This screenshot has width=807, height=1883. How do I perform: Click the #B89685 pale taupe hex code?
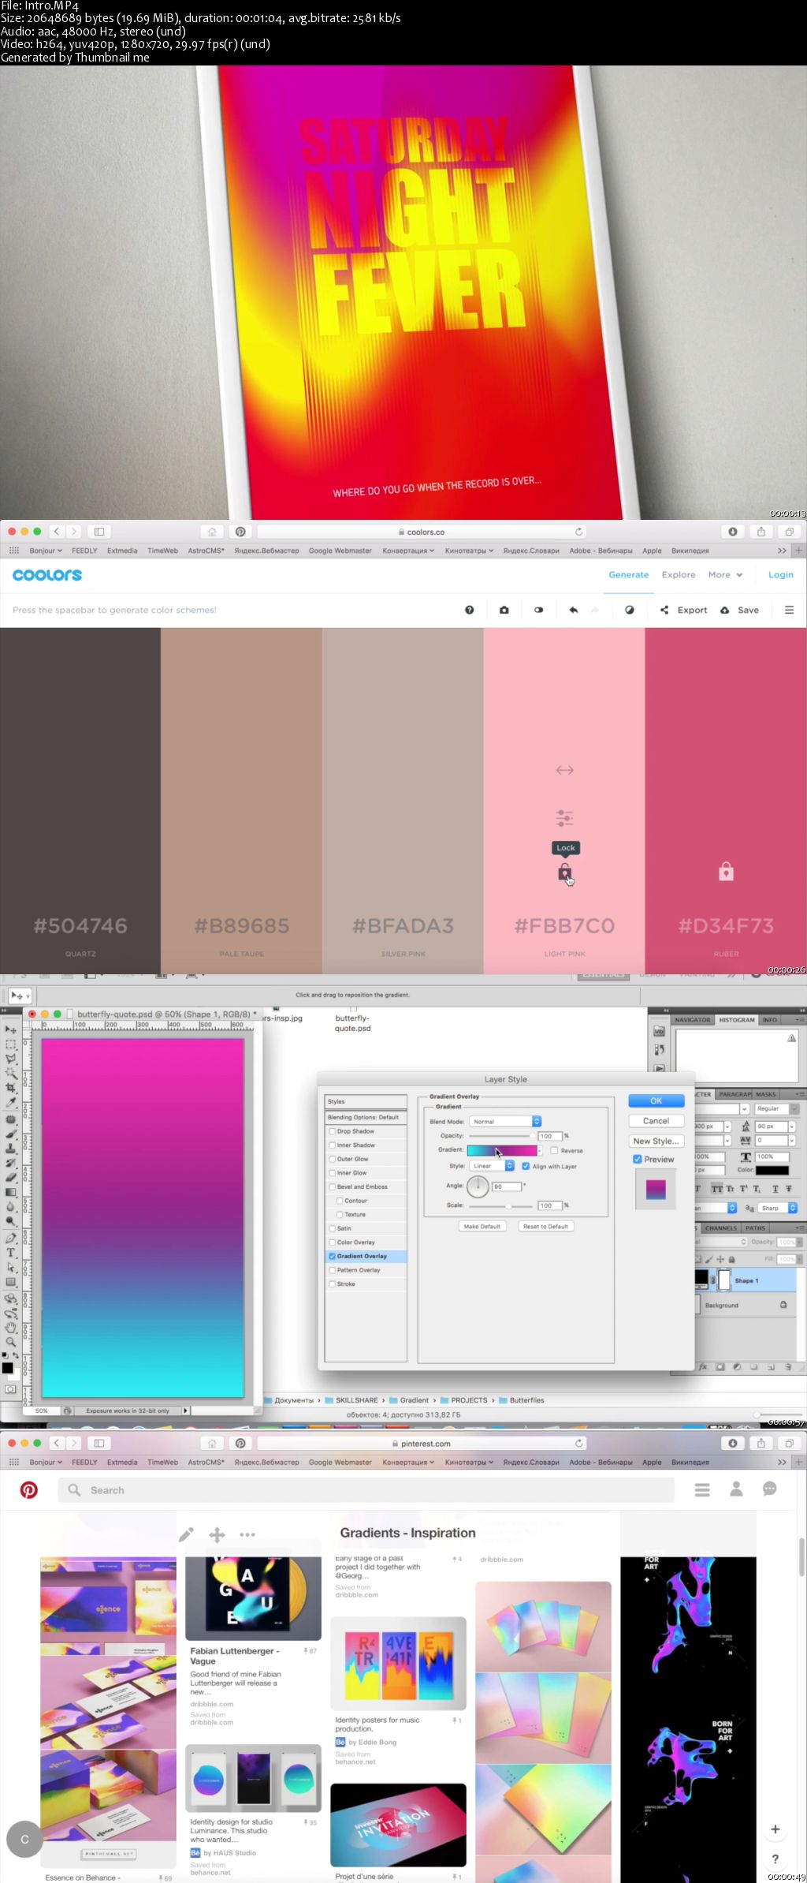(242, 926)
